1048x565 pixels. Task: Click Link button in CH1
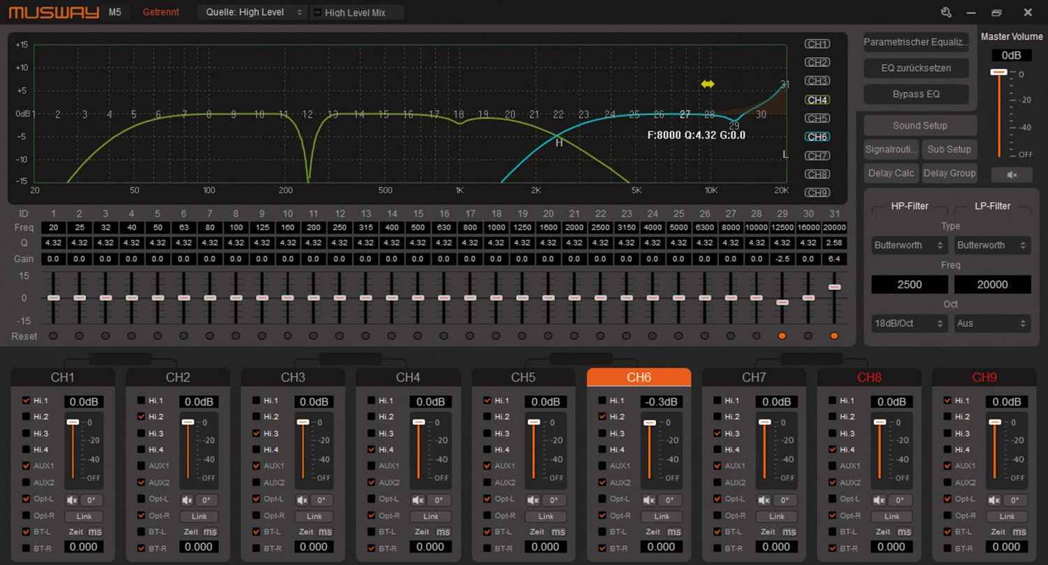click(84, 516)
